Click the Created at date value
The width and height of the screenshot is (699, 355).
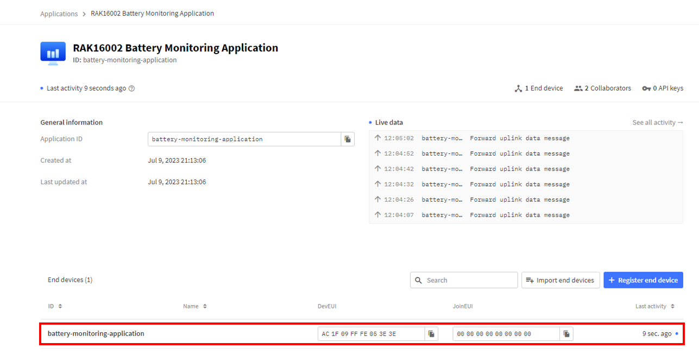(x=177, y=160)
